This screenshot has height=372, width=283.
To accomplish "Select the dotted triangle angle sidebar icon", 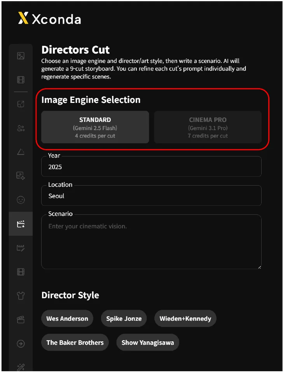I will click(x=21, y=152).
